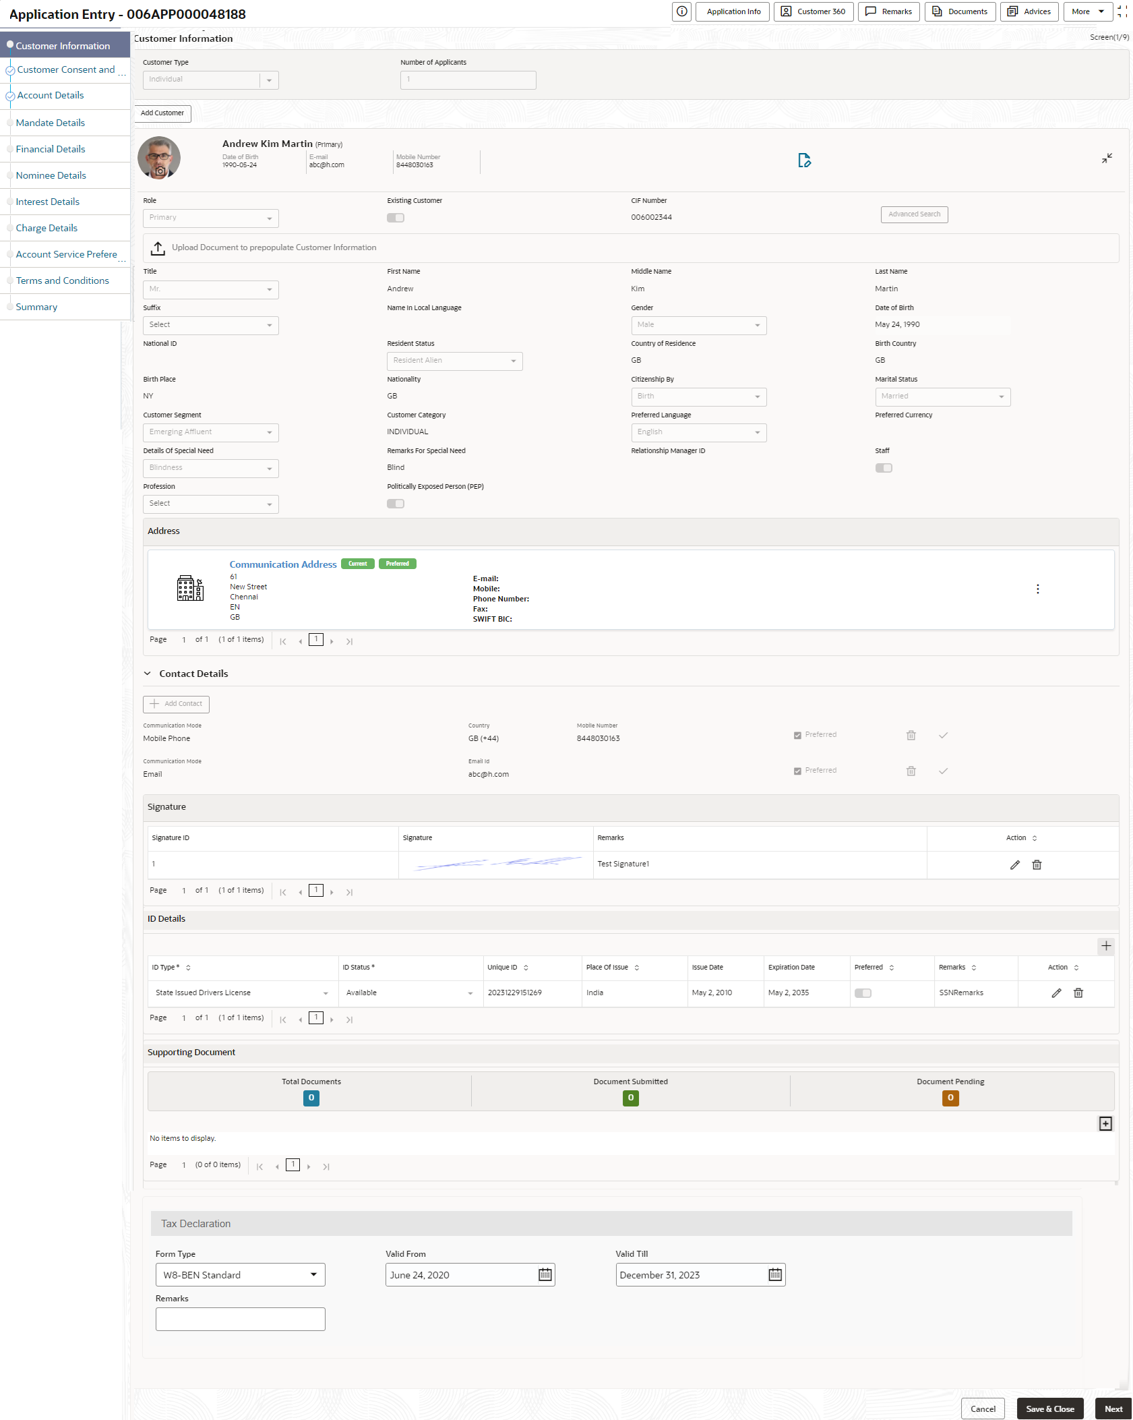The image size is (1133, 1420).
Task: Click the Number of Applicants field
Action: (468, 80)
